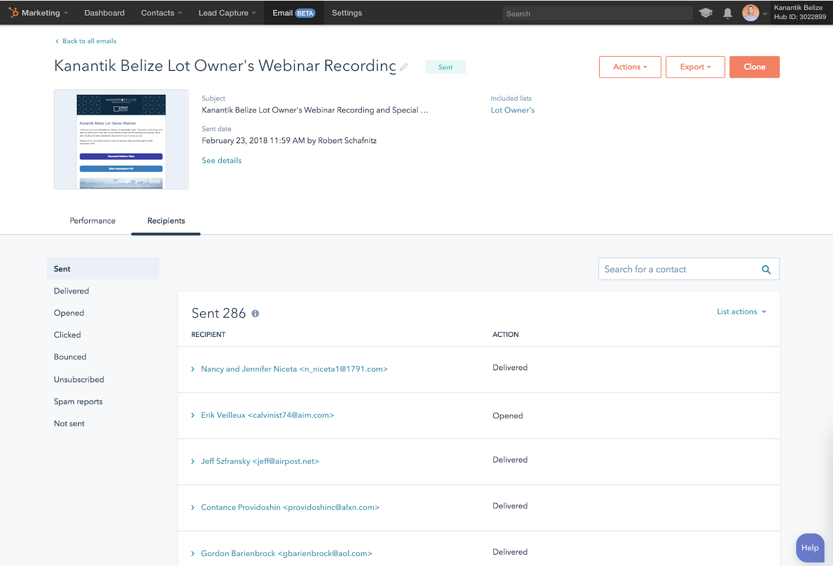
Task: Open the Lead Capture dropdown menu
Action: click(227, 13)
